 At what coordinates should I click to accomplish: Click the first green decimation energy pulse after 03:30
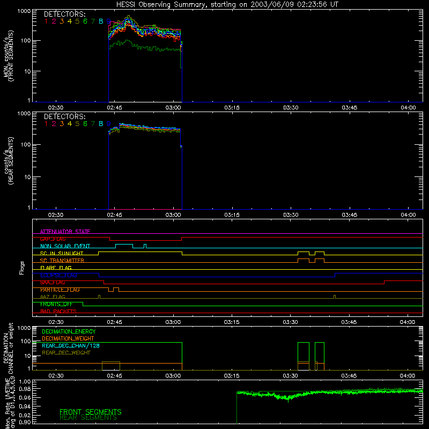(x=304, y=356)
